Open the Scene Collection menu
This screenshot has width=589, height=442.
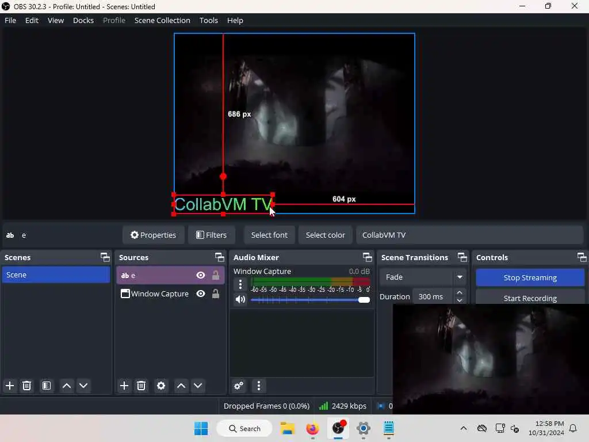[x=162, y=20]
